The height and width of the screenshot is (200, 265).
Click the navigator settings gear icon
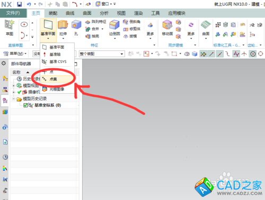pos(4,63)
